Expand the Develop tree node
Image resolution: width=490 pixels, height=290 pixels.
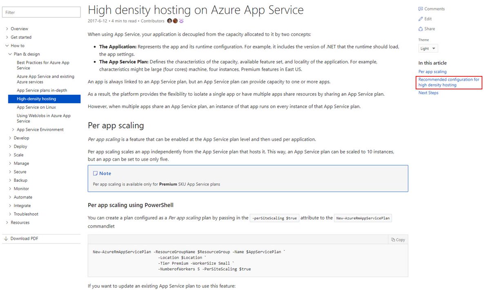(x=10, y=138)
